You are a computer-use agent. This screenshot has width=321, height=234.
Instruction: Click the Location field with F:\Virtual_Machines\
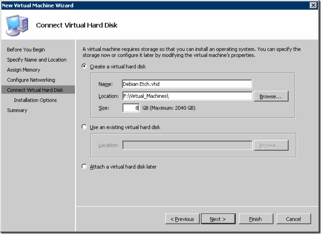pos(187,96)
